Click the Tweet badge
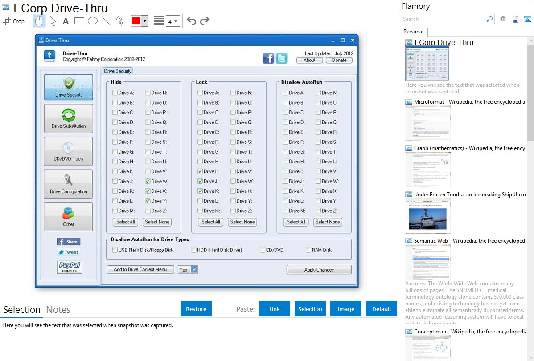 69,252
